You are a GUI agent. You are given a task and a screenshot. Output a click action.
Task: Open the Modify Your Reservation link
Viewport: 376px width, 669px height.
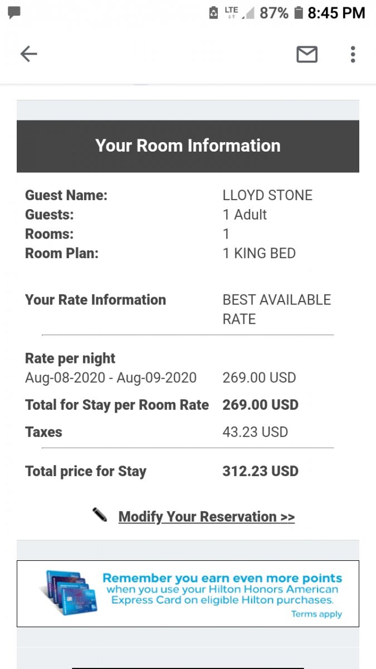click(206, 517)
